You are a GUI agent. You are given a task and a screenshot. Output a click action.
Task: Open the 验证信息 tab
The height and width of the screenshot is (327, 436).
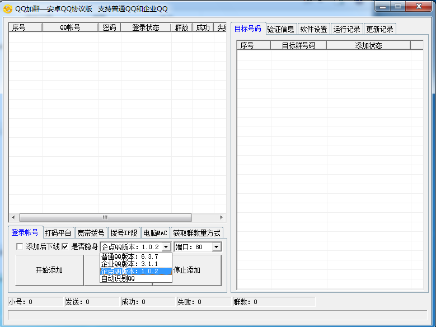[x=281, y=29]
